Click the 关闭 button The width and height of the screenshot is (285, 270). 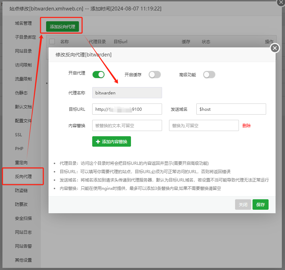243,205
